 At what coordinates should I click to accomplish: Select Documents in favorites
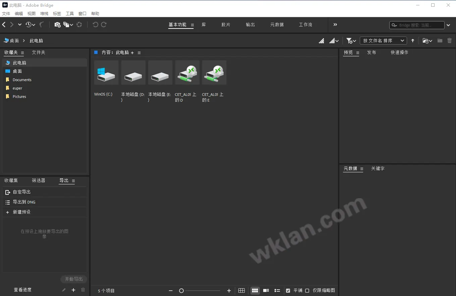(45, 80)
